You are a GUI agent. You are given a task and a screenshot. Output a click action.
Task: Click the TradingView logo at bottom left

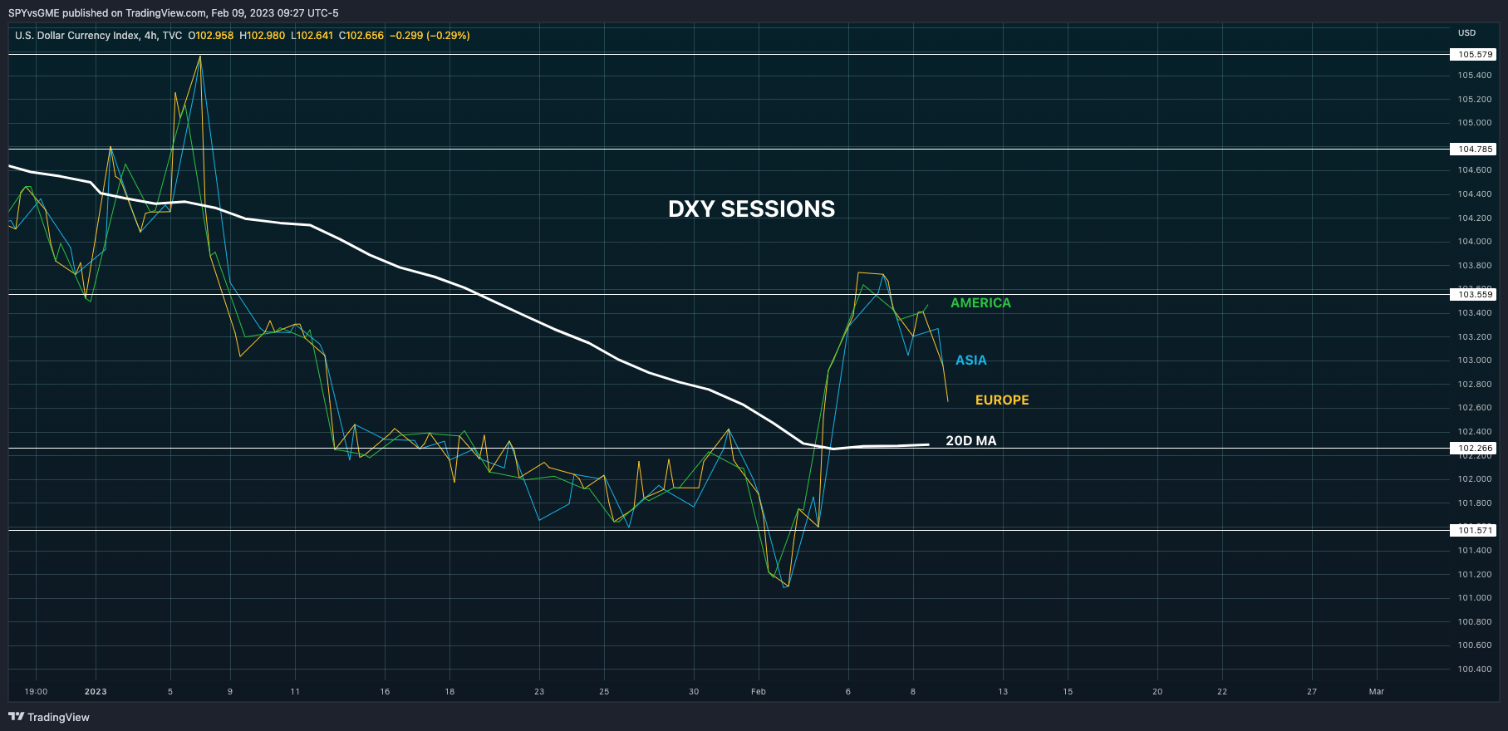49,717
